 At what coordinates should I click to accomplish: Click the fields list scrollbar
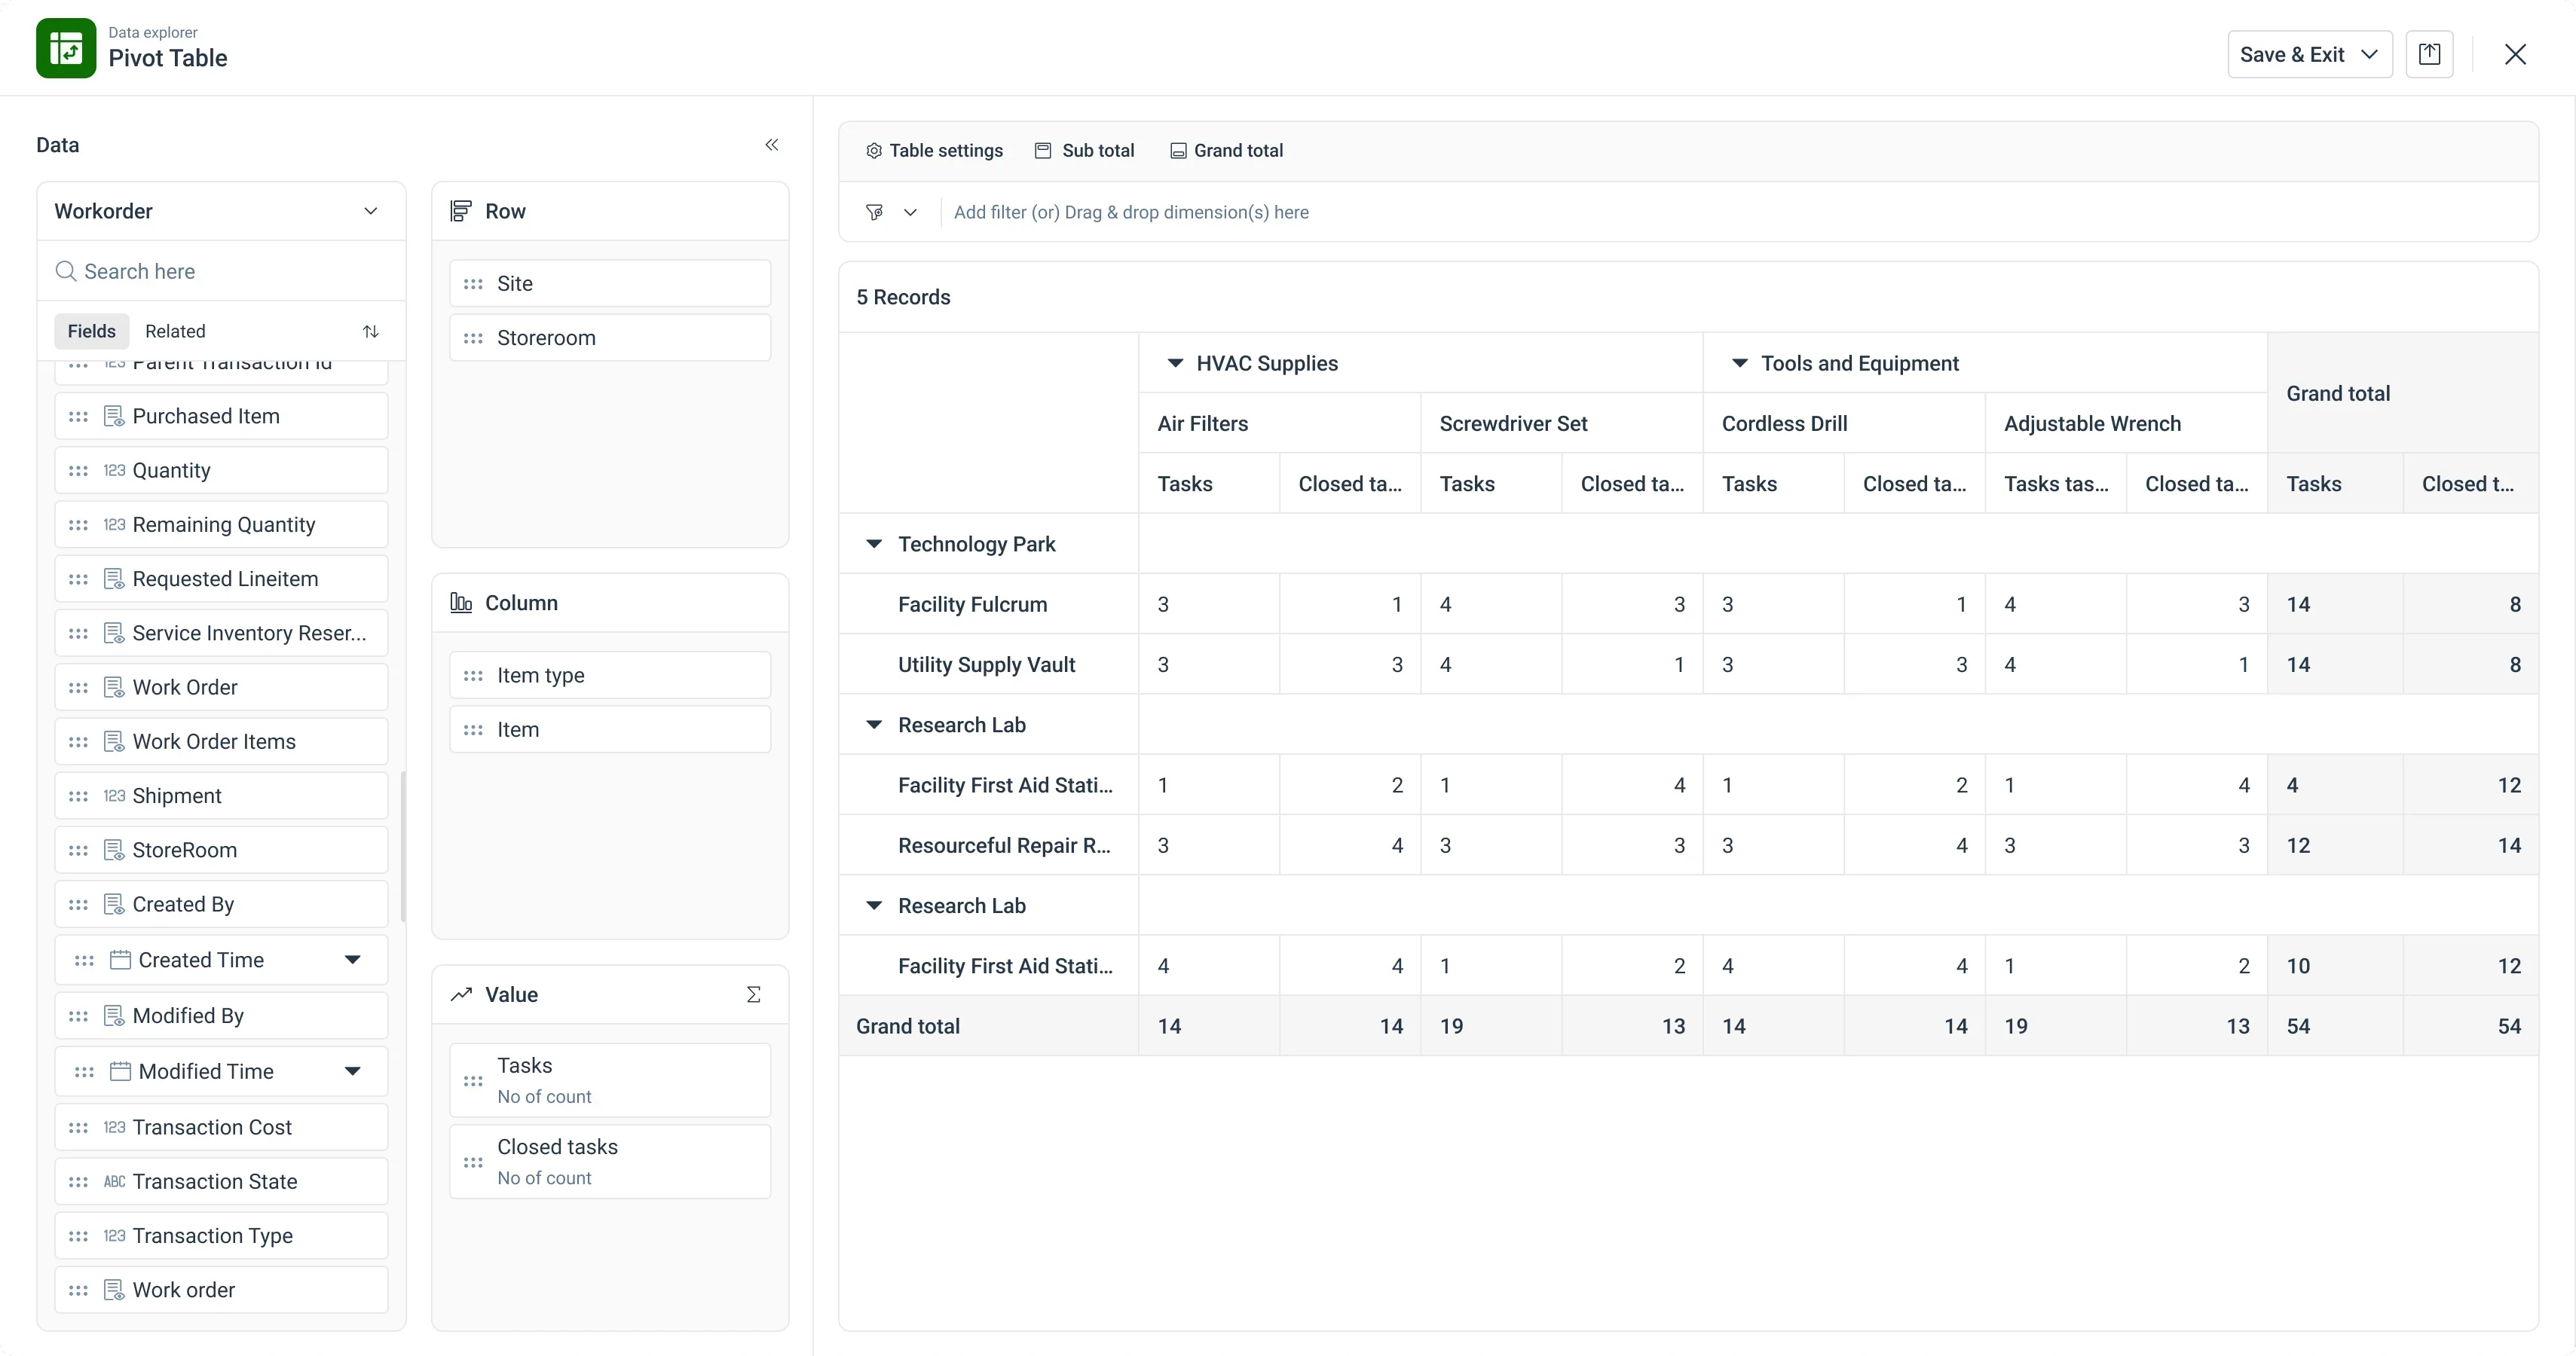click(x=403, y=847)
